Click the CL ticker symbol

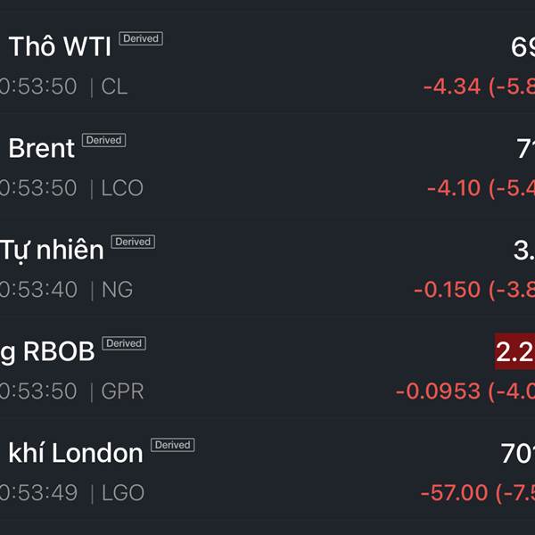(x=114, y=86)
